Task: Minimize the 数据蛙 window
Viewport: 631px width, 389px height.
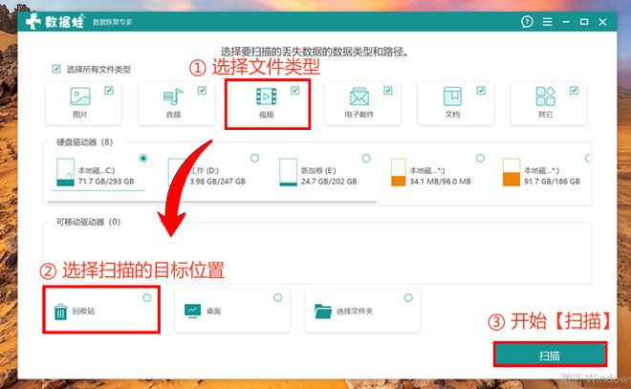Action: click(x=566, y=22)
